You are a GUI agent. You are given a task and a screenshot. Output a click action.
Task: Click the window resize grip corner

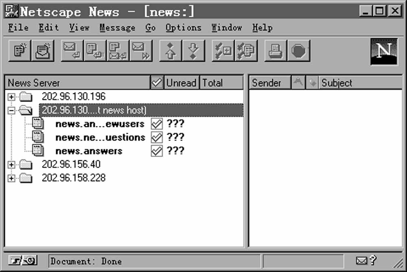point(398,264)
